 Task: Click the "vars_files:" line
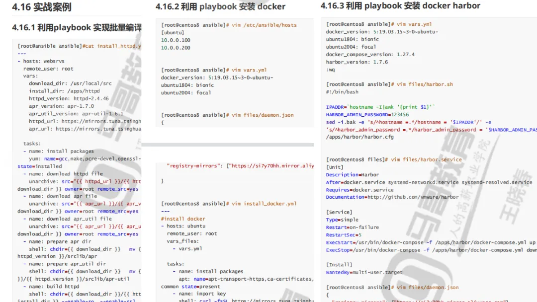[x=183, y=241]
